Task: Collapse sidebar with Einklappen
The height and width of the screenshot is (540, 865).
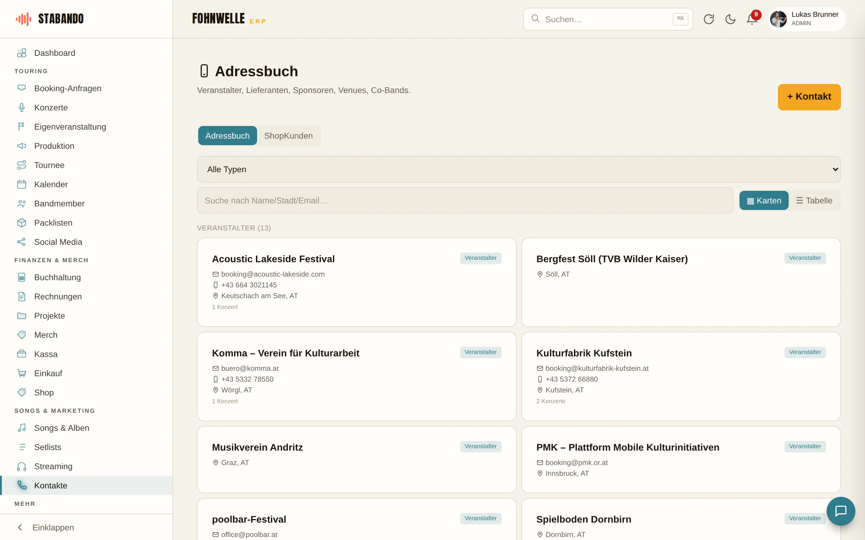Action: 86,527
